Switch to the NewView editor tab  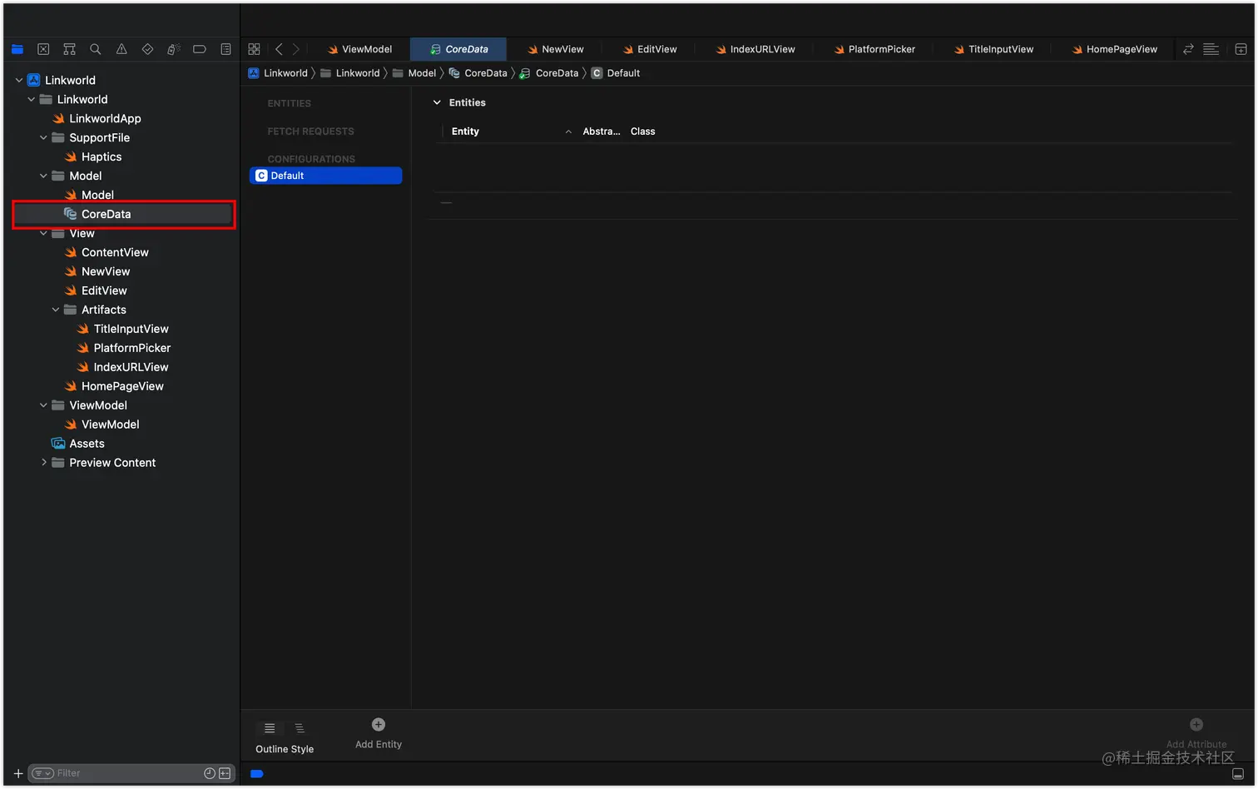556,49
